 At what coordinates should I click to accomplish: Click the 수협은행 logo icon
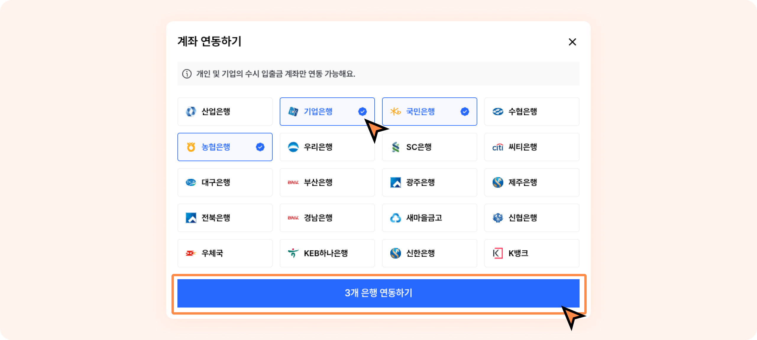498,112
